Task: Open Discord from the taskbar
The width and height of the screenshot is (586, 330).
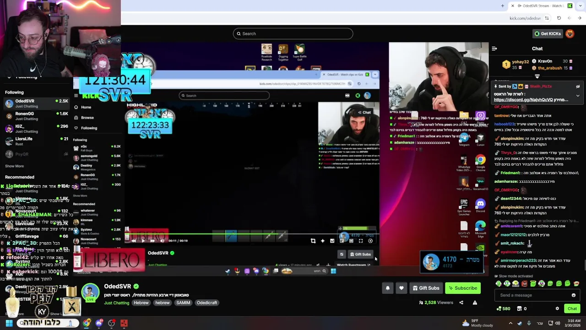Action: [99, 323]
